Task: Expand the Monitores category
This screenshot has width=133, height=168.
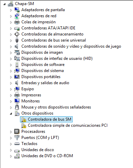Action: click(x=11, y=101)
